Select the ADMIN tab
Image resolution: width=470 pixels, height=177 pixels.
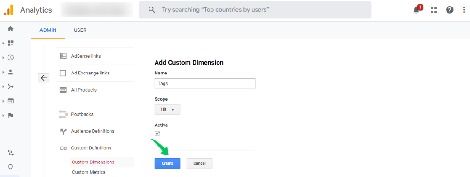(x=48, y=30)
